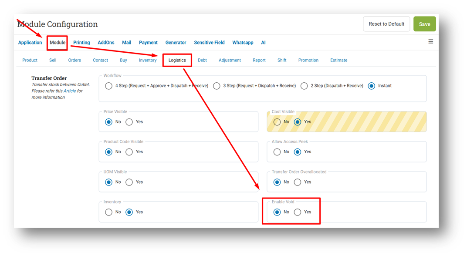Switch to the Module tab
The width and height of the screenshot is (467, 256).
[x=58, y=43]
